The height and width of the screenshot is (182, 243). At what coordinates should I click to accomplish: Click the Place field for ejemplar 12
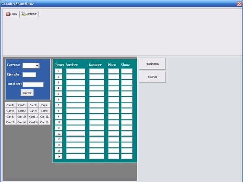click(113, 133)
